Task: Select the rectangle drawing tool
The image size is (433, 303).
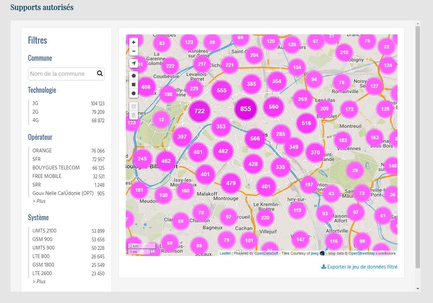Action: pos(133,84)
